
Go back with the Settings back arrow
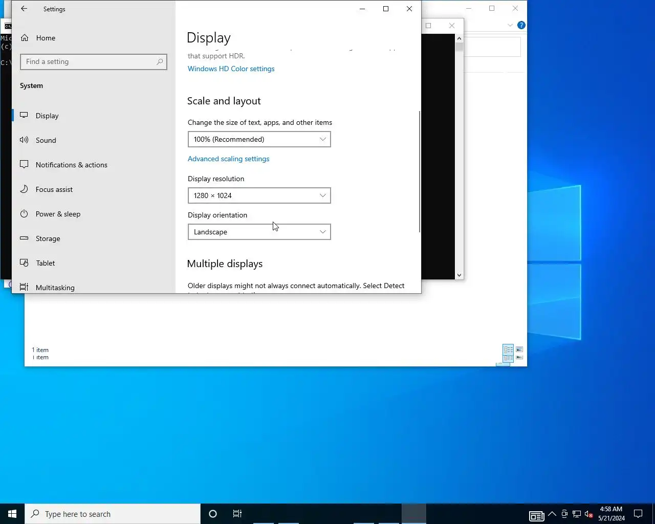tap(24, 9)
